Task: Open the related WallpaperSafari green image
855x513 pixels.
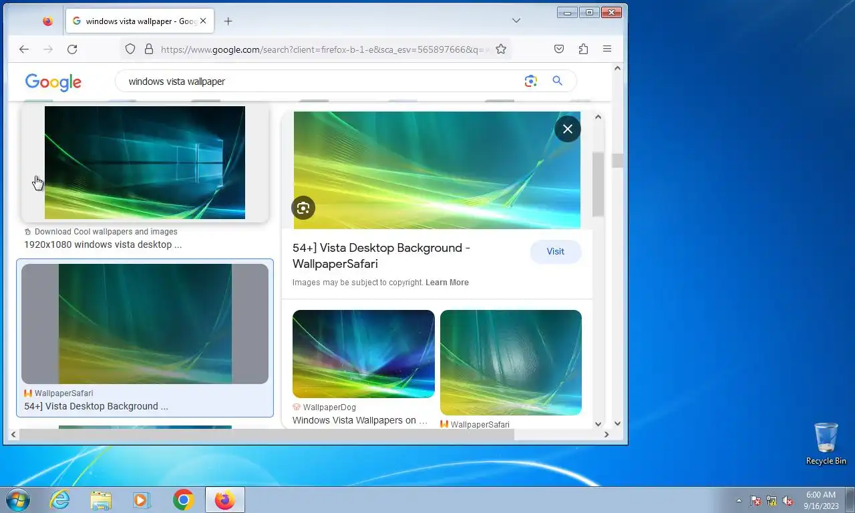Action: click(x=511, y=363)
